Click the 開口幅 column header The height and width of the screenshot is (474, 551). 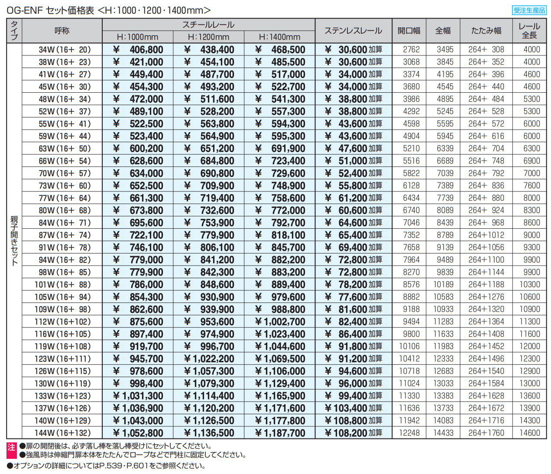coord(409,31)
